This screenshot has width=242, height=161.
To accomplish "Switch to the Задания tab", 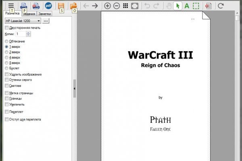I will (29, 14).
